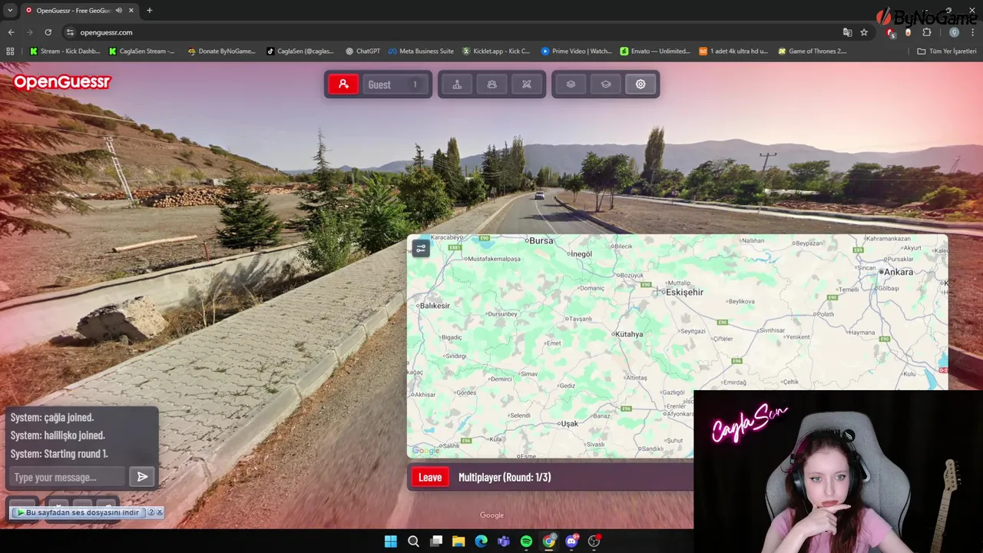Image resolution: width=983 pixels, height=553 pixels.
Task: Click the red player profile icon
Action: 343,84
